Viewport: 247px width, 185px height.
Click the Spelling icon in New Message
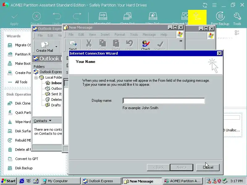point(160,45)
